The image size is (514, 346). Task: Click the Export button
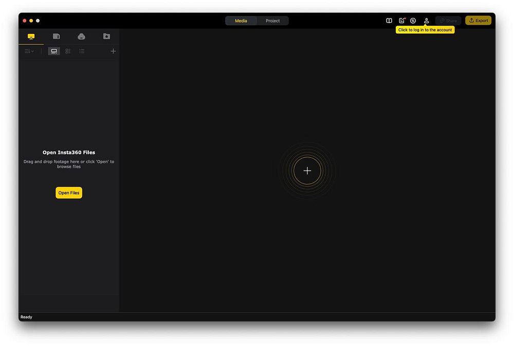coord(478,21)
